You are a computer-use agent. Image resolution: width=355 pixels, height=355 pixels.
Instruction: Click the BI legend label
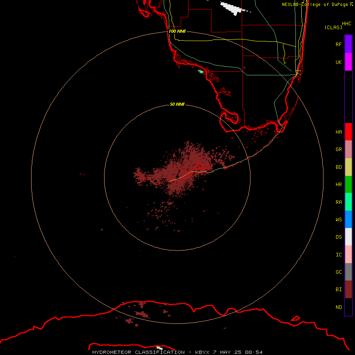338,290
